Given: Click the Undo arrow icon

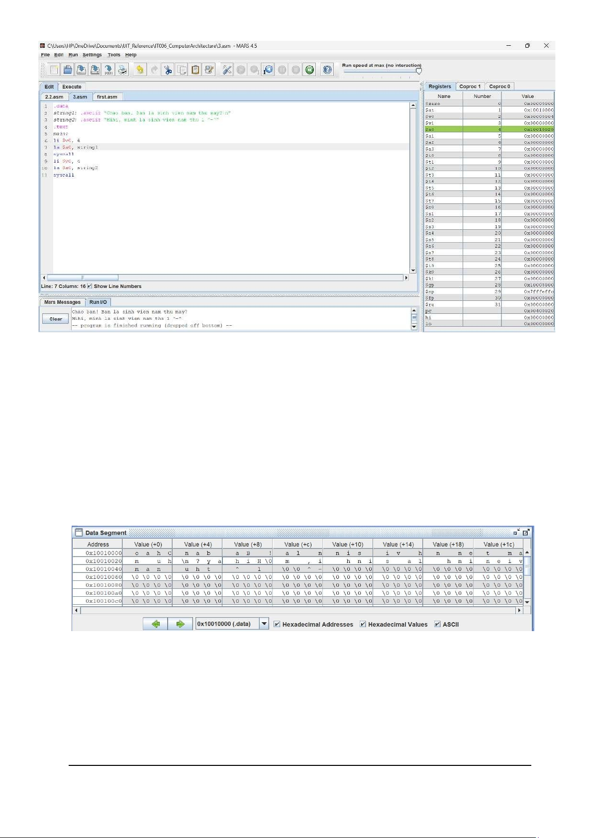Looking at the screenshot, I should [140, 70].
